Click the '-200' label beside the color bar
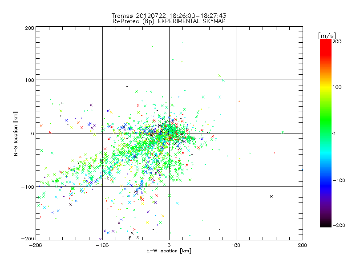The image size is (356, 267). [x=339, y=225]
